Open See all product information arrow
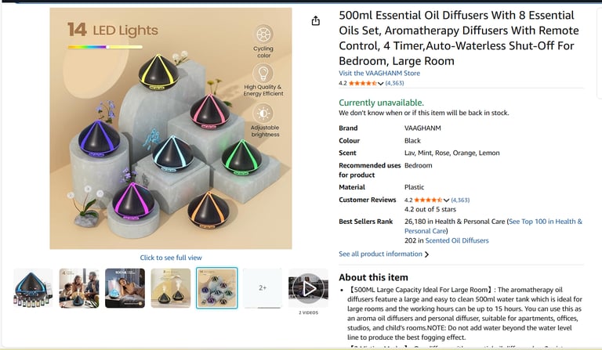The image size is (602, 350). (x=426, y=254)
